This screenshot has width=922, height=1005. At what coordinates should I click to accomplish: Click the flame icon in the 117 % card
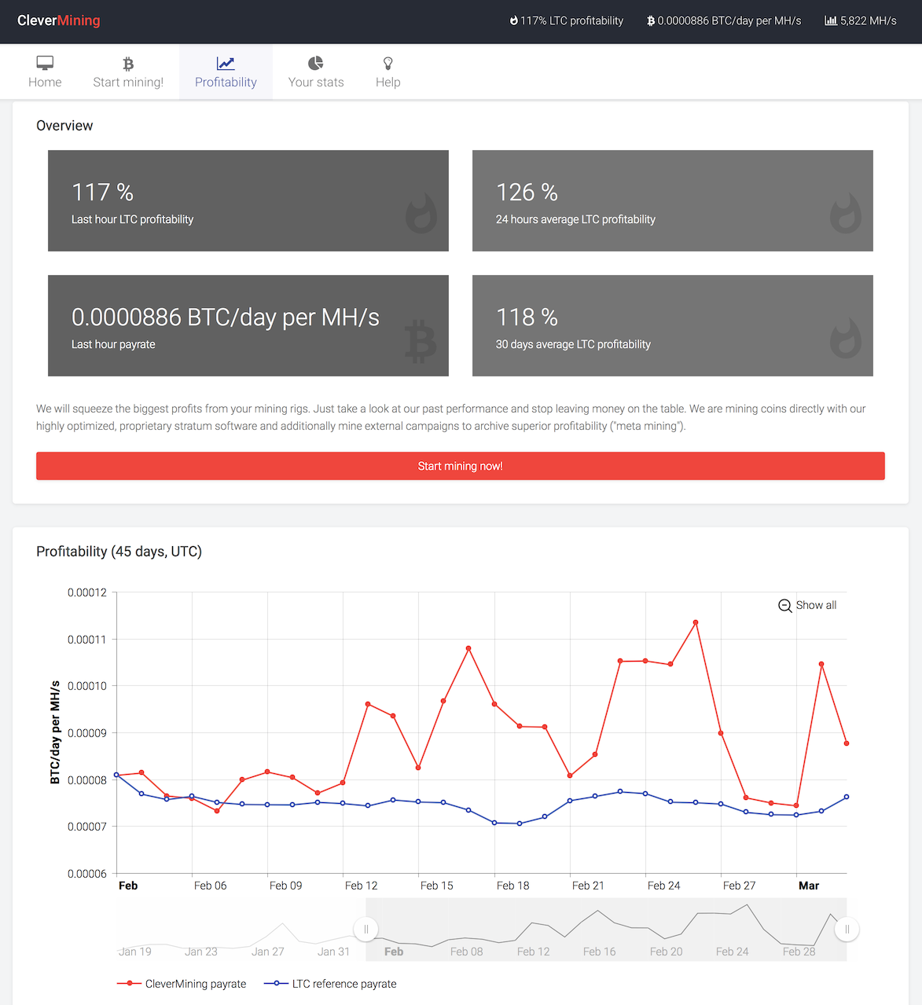tap(421, 213)
